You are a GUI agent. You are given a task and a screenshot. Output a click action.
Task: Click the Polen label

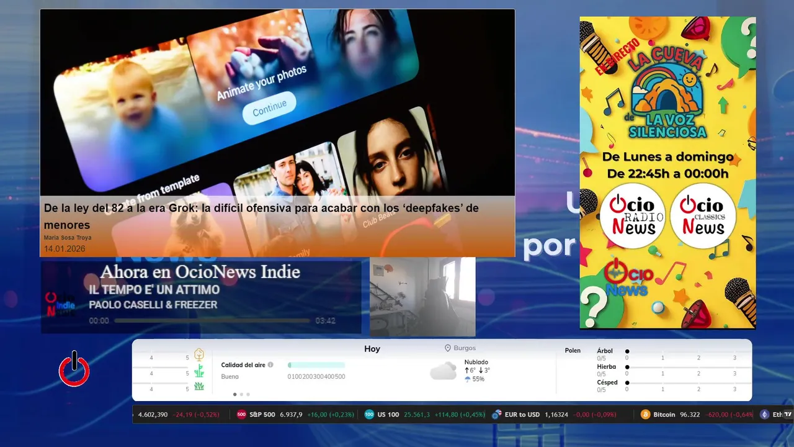(573, 351)
